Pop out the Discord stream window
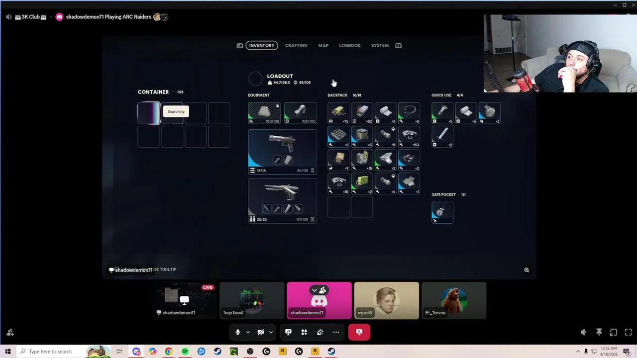Image resolution: width=637 pixels, height=358 pixels. [x=614, y=332]
